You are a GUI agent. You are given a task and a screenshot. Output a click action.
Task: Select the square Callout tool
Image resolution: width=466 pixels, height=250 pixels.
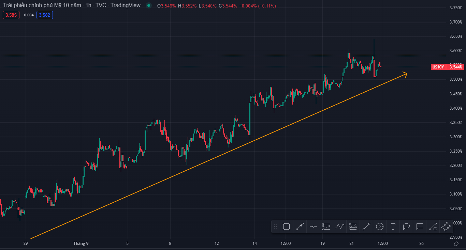coord(420,226)
